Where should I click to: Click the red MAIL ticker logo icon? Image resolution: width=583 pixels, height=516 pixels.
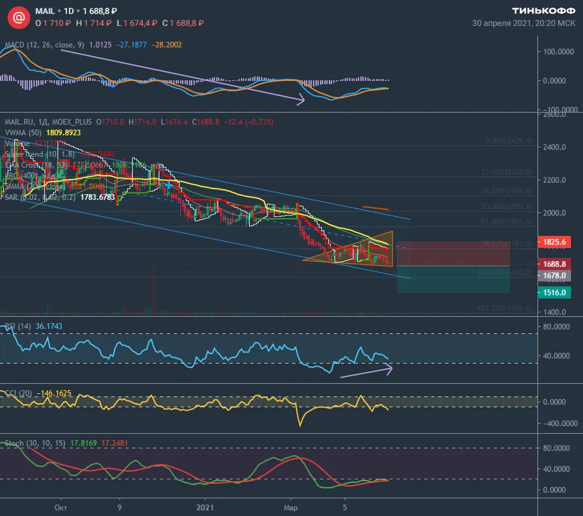tap(19, 17)
